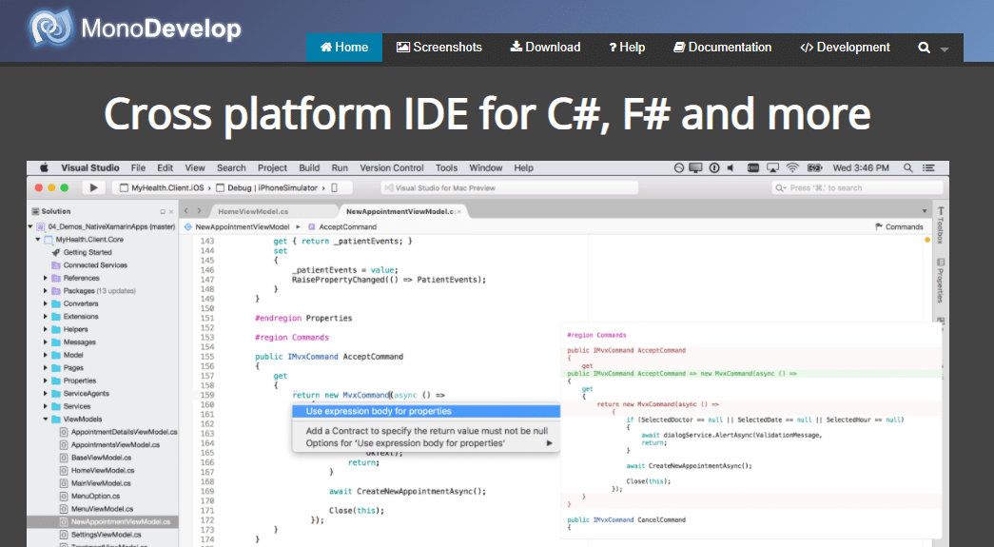994x547 pixels.
Task: Click the Run play button
Action: tap(94, 187)
